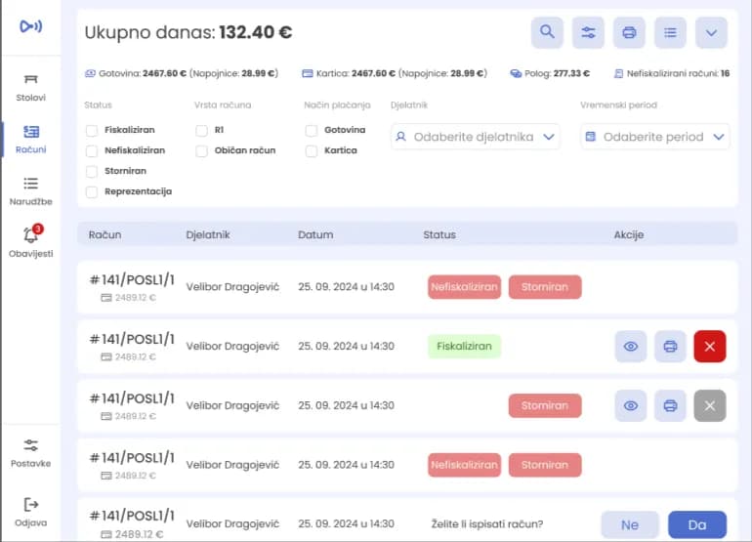The width and height of the screenshot is (752, 542).
Task: Check the Kartica payment checkbox
Action: (x=312, y=150)
